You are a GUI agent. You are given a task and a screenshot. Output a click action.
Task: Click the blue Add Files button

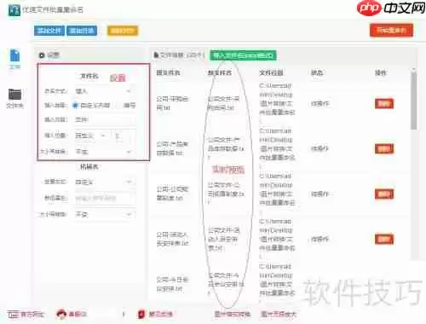pyautogui.click(x=49, y=31)
